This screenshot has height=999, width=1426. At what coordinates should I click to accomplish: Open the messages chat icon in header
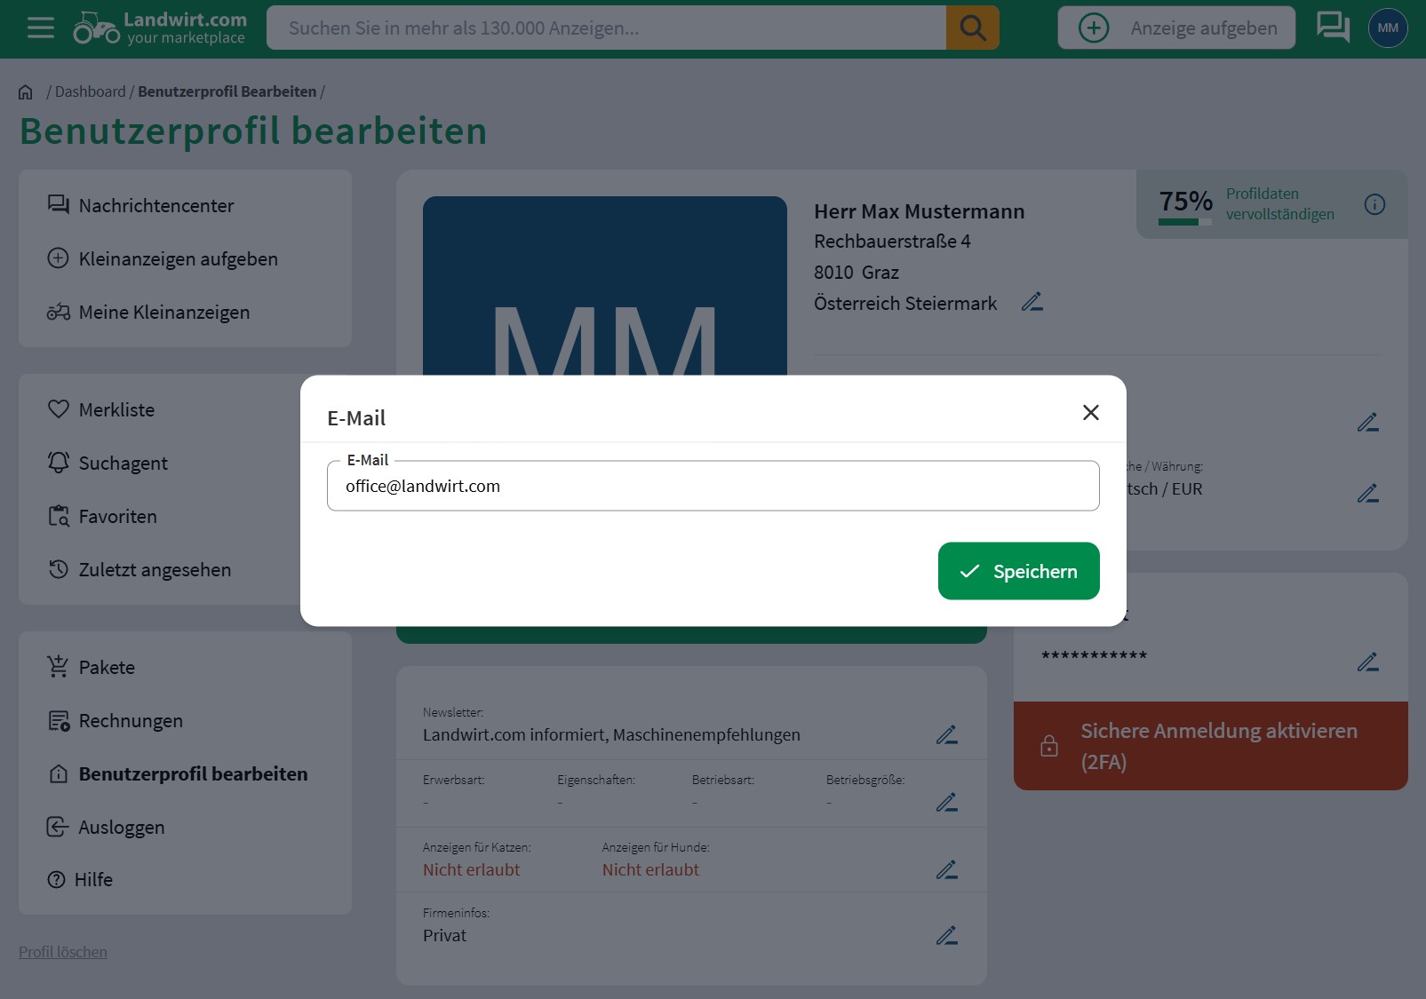coord(1333,28)
